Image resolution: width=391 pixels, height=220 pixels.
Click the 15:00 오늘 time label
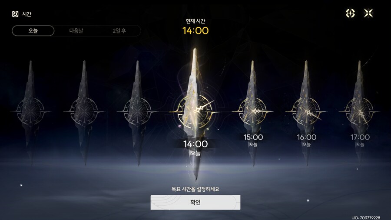253,140
